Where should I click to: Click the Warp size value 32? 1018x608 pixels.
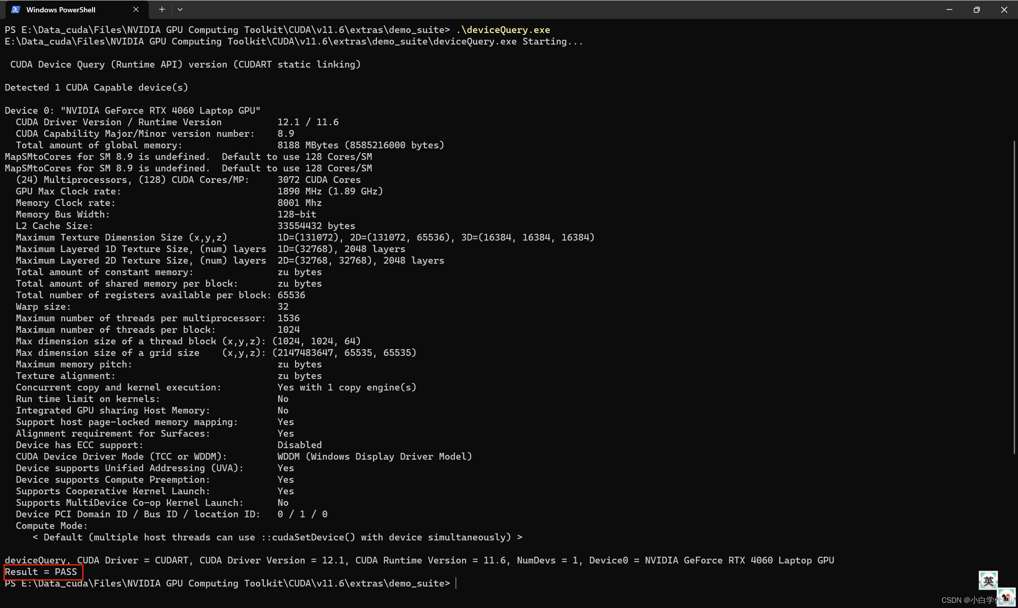point(283,307)
